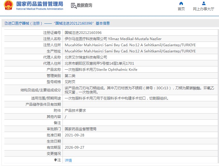The width and height of the screenshot is (219, 168).
Task: Click the lightbulb icon beside 注
Action: pyautogui.click(x=55, y=160)
